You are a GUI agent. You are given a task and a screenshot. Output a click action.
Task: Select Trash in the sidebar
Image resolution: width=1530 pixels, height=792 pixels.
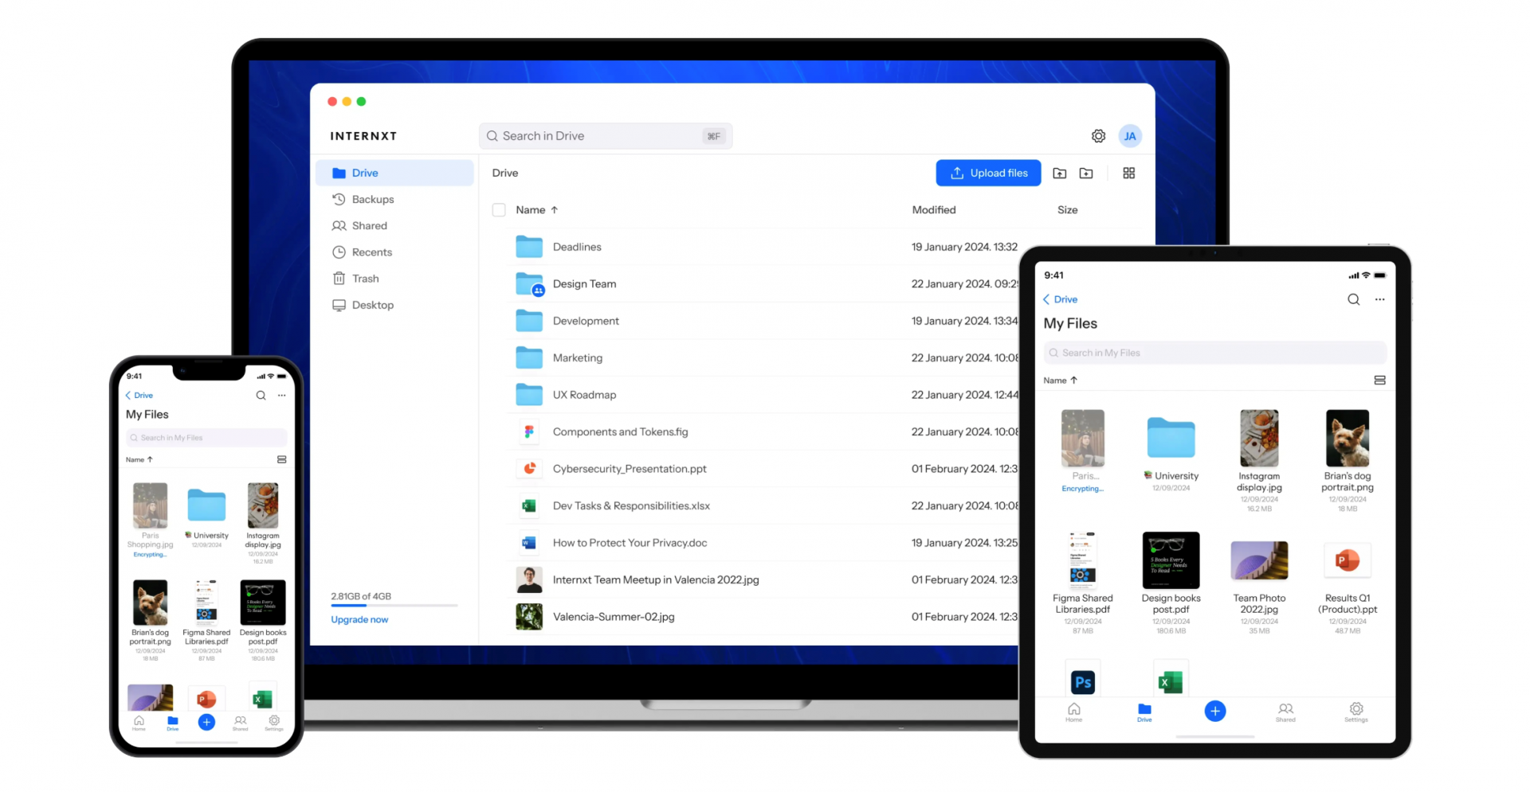(x=365, y=279)
